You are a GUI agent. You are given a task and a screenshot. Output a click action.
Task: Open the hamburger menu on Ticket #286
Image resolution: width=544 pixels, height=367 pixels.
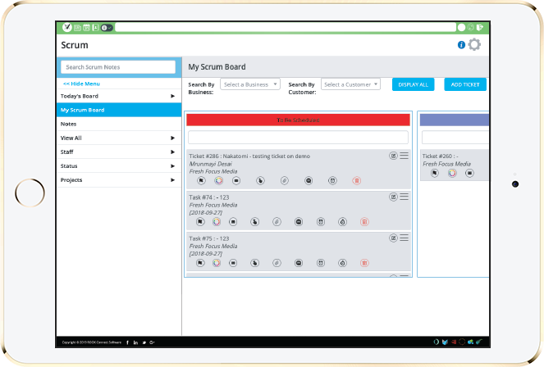point(404,156)
